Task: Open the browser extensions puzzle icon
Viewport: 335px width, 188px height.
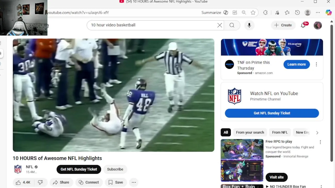Action: click(265, 13)
